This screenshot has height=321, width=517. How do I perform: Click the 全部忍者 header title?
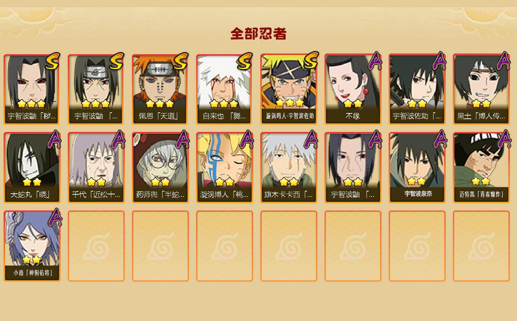258,34
